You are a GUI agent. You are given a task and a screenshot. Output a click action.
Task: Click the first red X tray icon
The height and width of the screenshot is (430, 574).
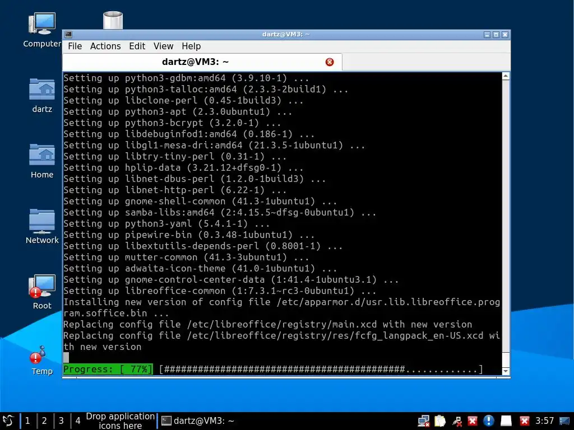pos(473,421)
